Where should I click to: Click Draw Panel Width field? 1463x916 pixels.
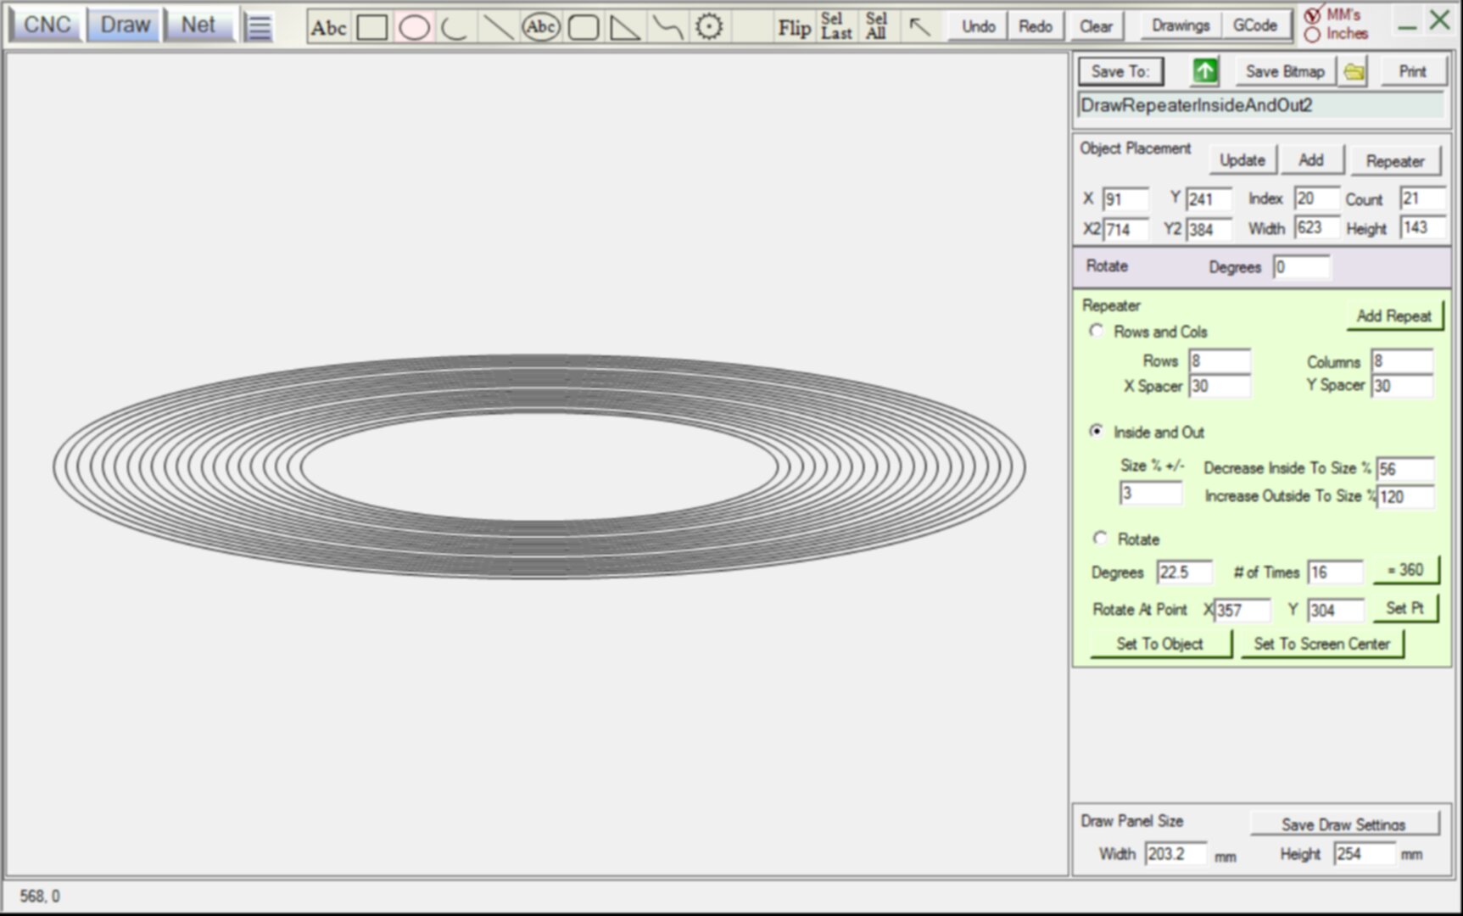coord(1175,853)
